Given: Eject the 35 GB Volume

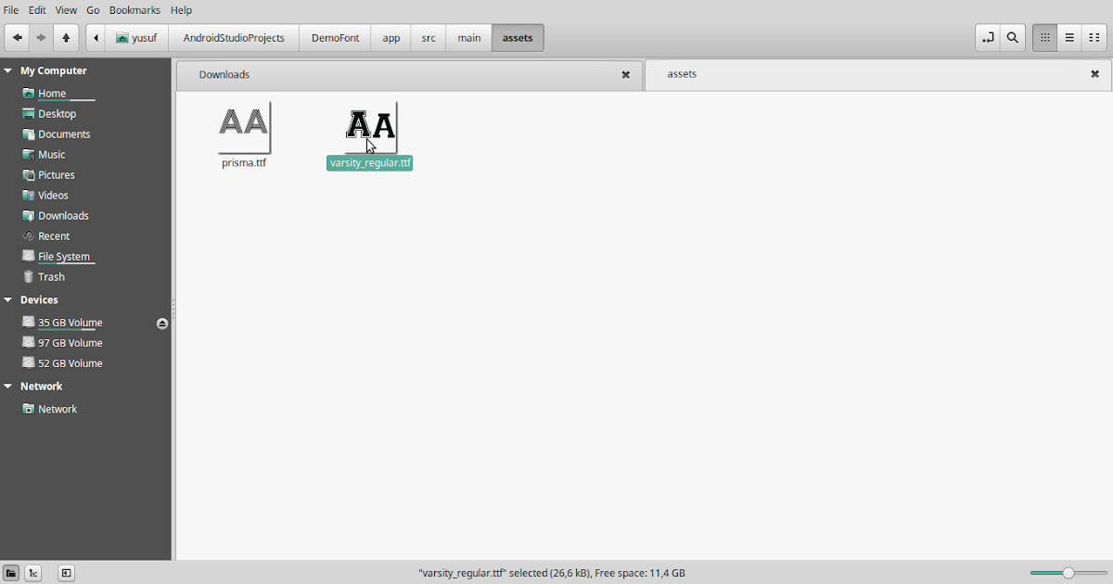Looking at the screenshot, I should (162, 324).
